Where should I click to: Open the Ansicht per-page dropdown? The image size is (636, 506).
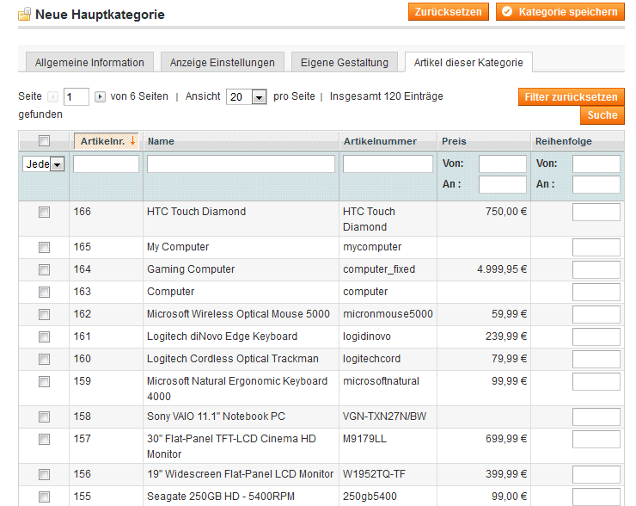click(x=246, y=96)
